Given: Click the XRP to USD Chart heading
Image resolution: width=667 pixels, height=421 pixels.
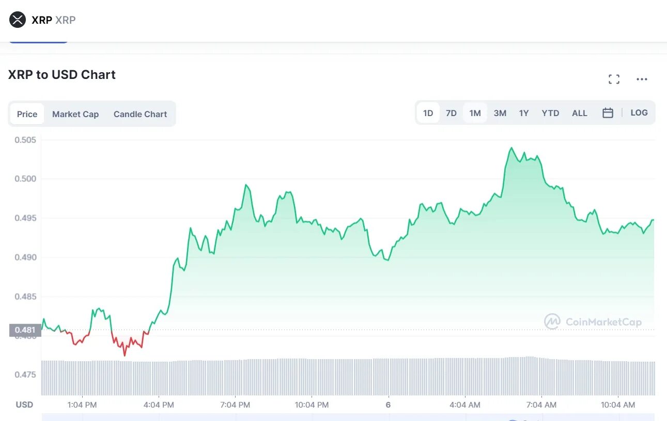Looking at the screenshot, I should pos(62,75).
